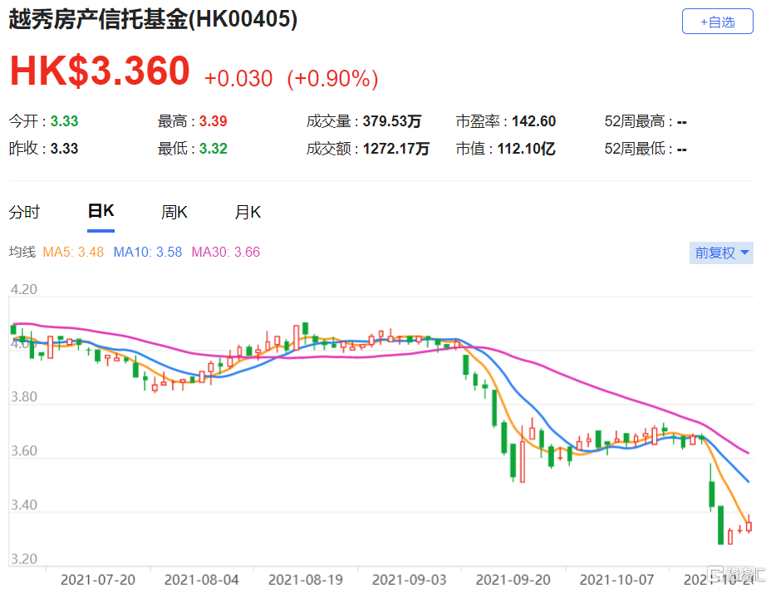Click the 3.20 price axis label
The height and width of the screenshot is (589, 771).
tap(23, 559)
